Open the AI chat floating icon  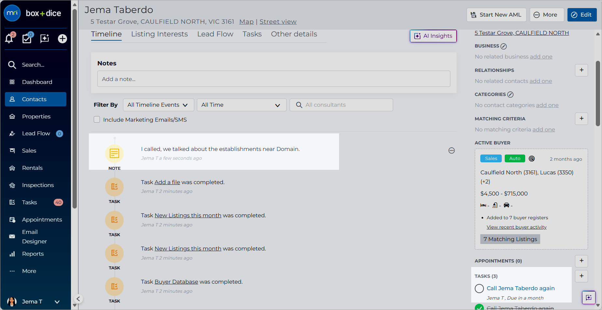click(589, 297)
